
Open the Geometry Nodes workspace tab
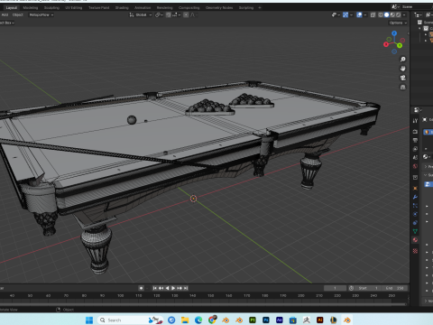219,7
